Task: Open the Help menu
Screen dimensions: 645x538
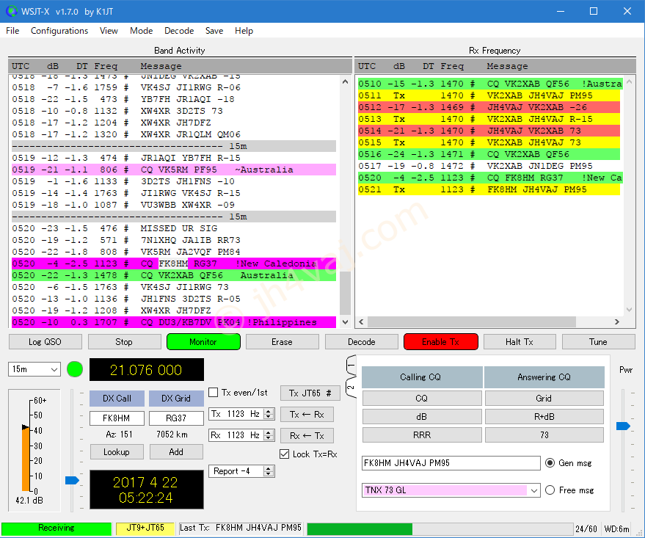Action: click(x=244, y=31)
